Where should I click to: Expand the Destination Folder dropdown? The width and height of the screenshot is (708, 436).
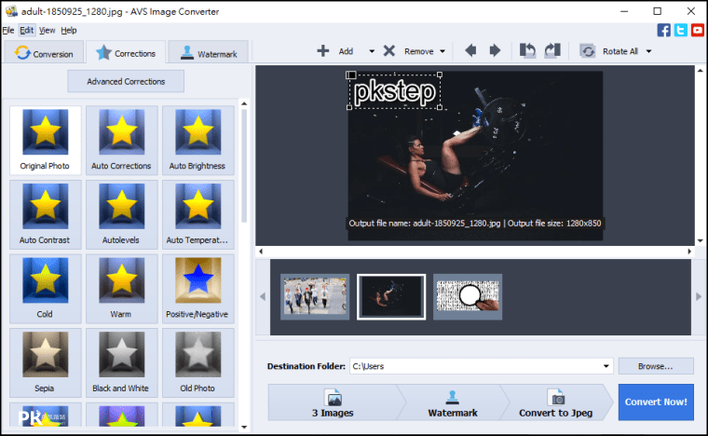606,366
